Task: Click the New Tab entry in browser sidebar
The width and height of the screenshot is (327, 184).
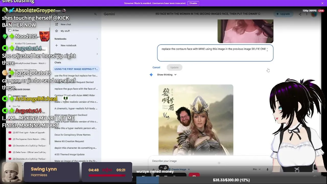Action: click(15, 106)
